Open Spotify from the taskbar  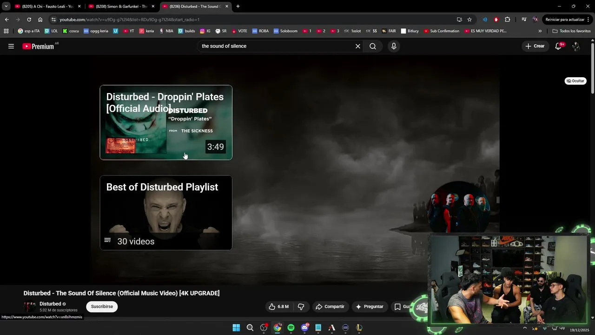tap(291, 328)
